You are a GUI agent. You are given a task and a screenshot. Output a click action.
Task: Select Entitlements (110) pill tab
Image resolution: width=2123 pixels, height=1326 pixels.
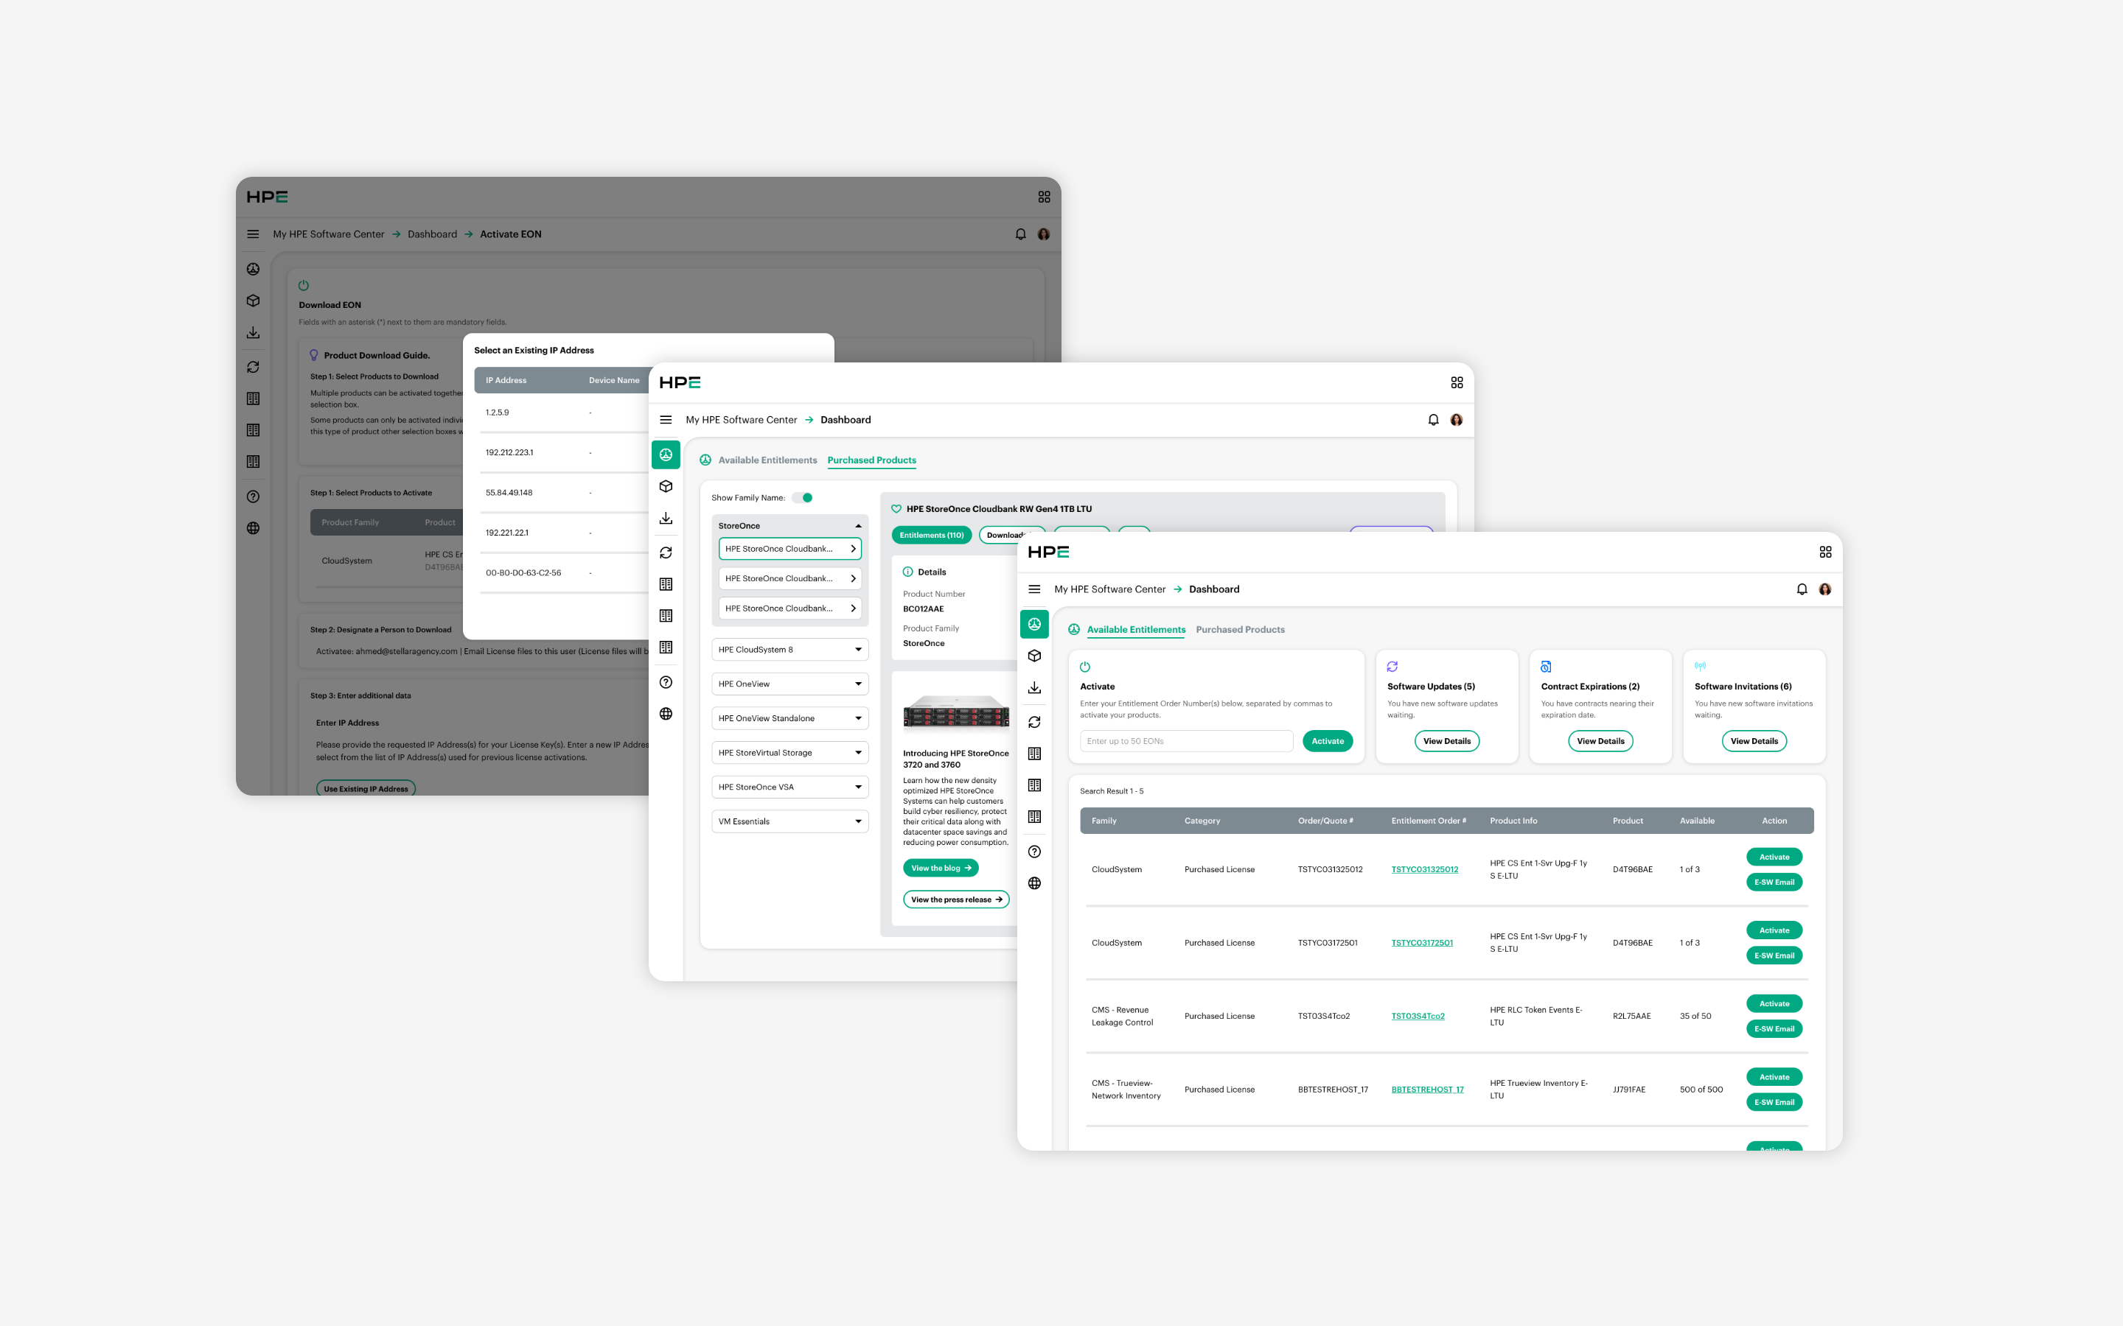click(x=931, y=535)
